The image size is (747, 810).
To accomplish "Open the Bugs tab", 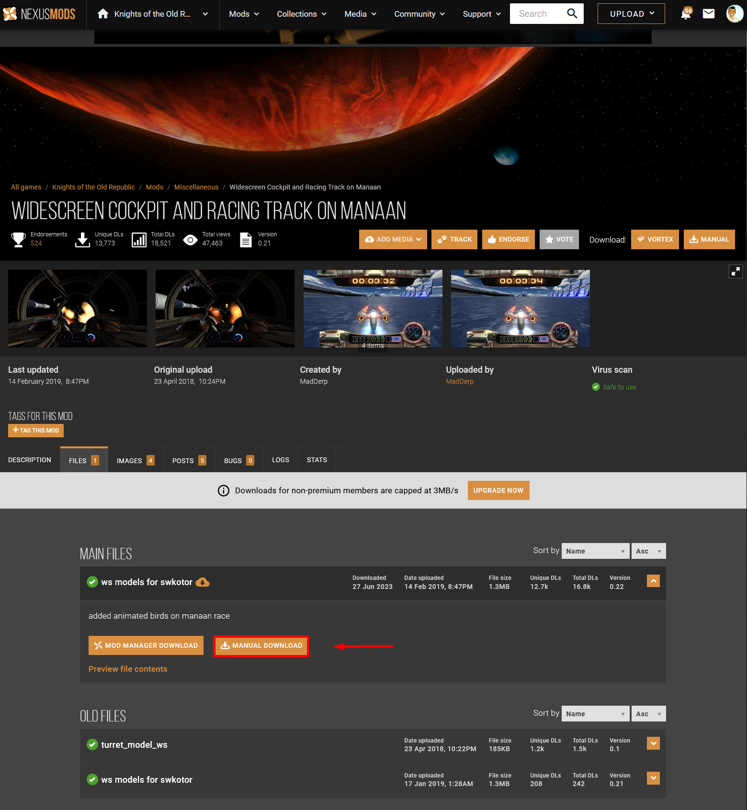I will (x=239, y=460).
